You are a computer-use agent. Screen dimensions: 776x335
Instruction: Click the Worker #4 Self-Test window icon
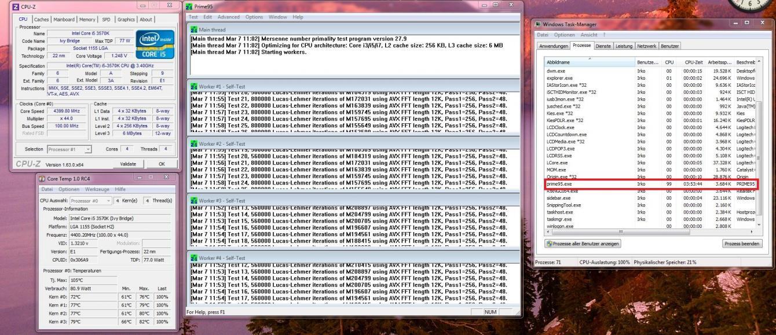pyautogui.click(x=193, y=257)
